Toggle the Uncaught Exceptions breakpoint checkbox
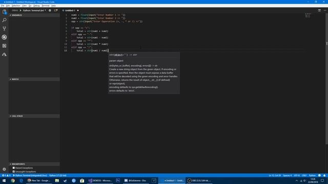This screenshot has width=328, height=184. point(14,172)
